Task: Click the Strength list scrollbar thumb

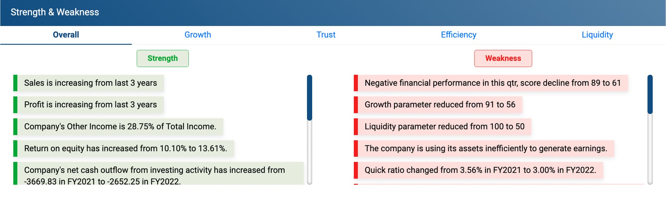Action: (309, 98)
